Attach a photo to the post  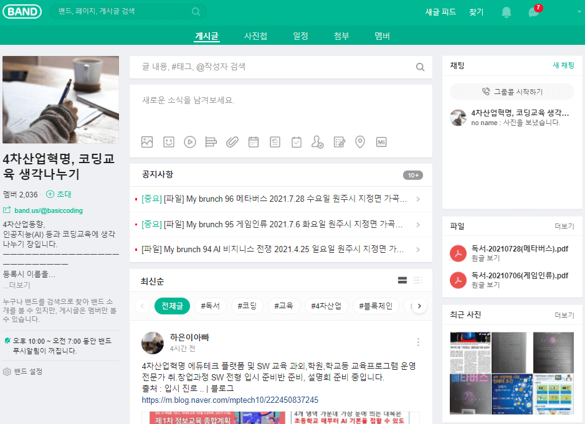[147, 142]
